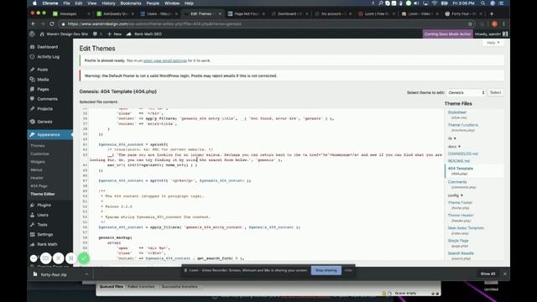
Task: Click Show All downloads button
Action: 487,274
